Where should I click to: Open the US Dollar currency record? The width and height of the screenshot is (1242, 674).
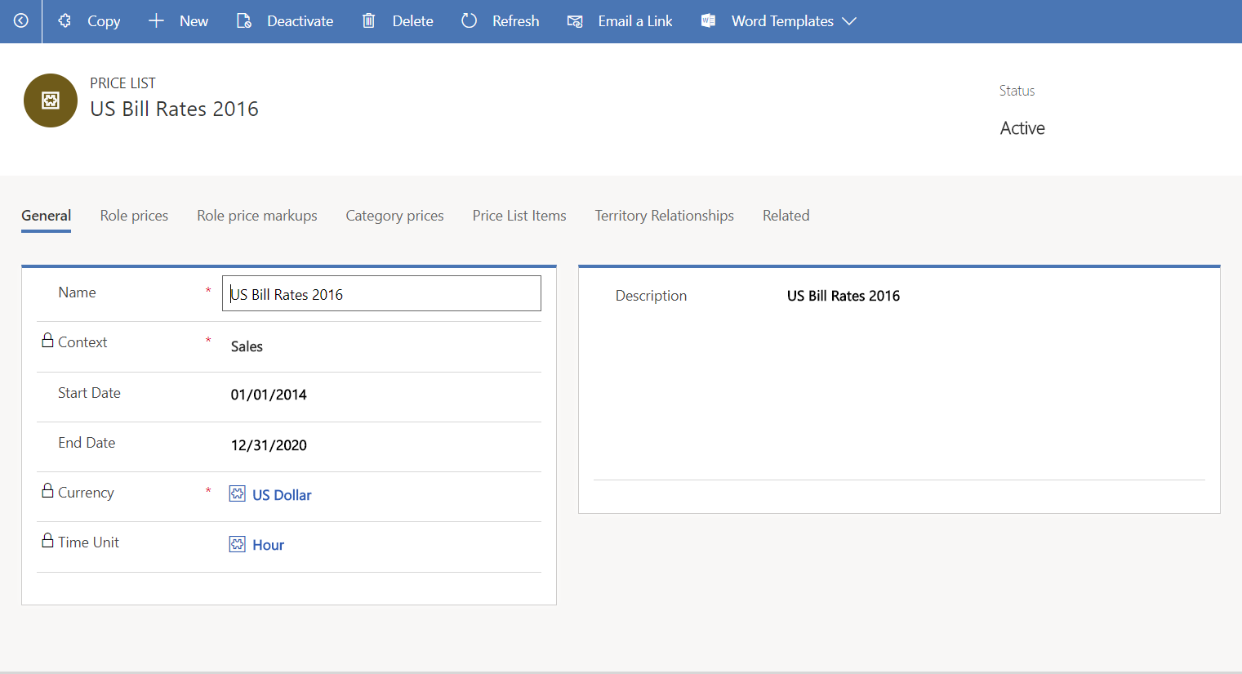pyautogui.click(x=282, y=494)
